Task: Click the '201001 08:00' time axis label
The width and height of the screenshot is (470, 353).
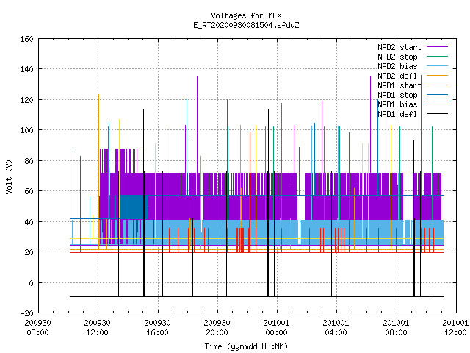Action: point(397,328)
